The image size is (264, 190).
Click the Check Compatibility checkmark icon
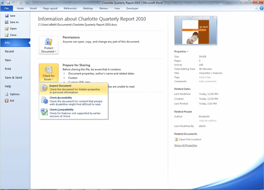pos(45,112)
